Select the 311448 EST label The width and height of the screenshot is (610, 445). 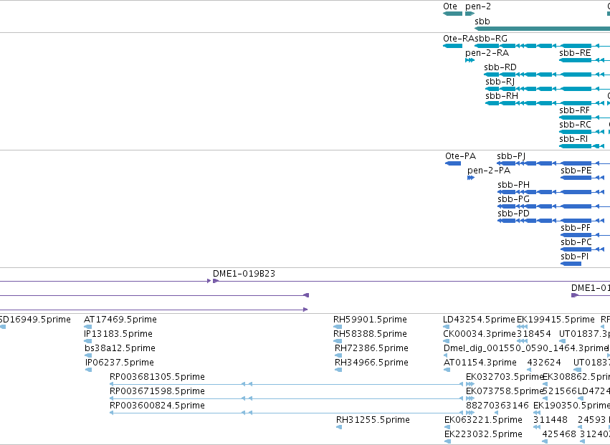click(x=550, y=420)
